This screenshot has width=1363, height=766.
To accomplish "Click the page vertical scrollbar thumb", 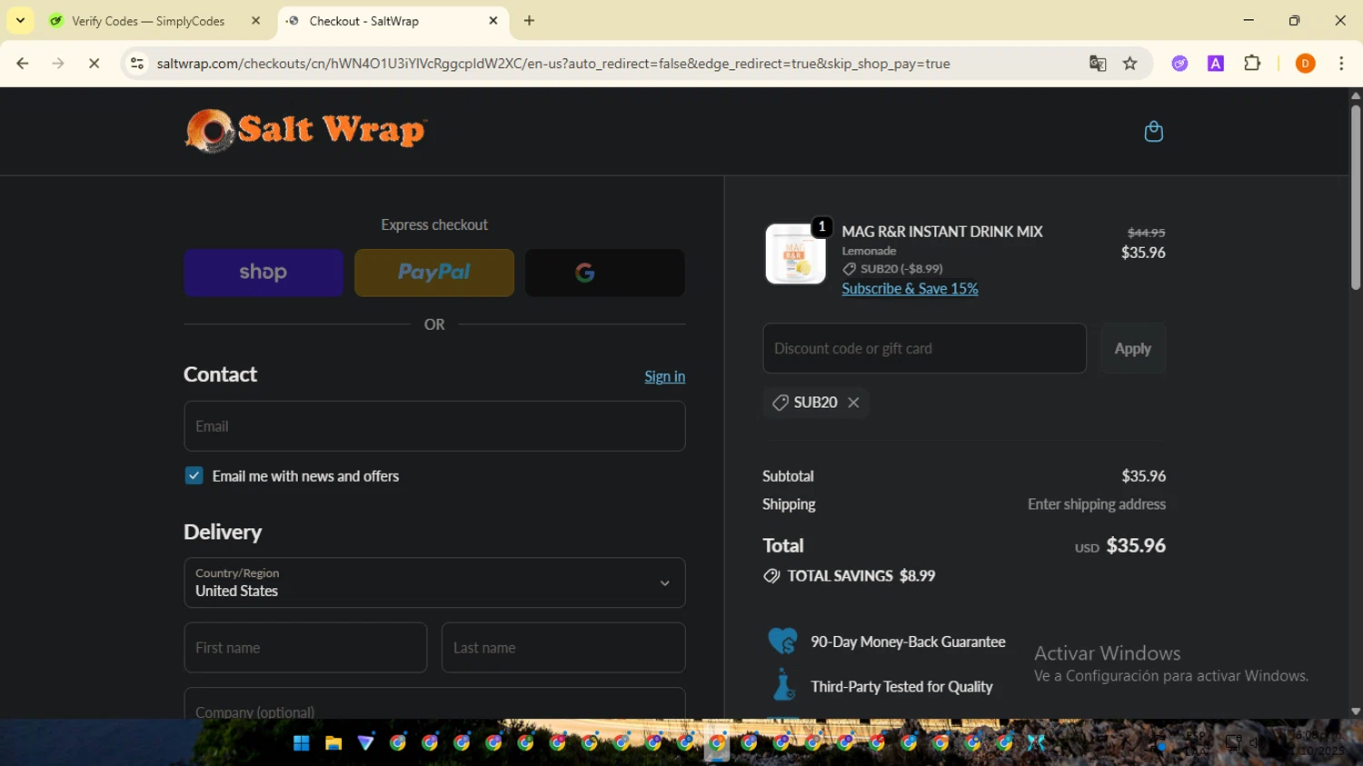I will [x=1355, y=197].
